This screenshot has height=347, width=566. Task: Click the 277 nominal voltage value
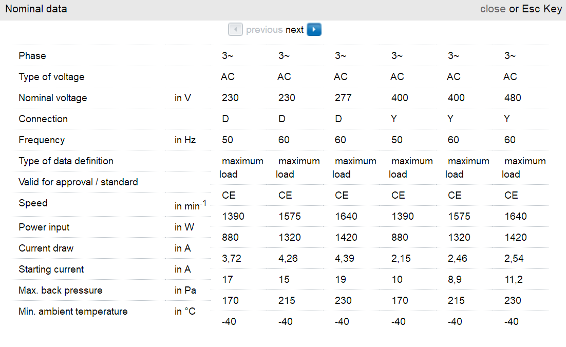(343, 98)
